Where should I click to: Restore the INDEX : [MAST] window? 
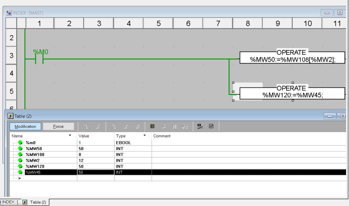[x=340, y=13]
